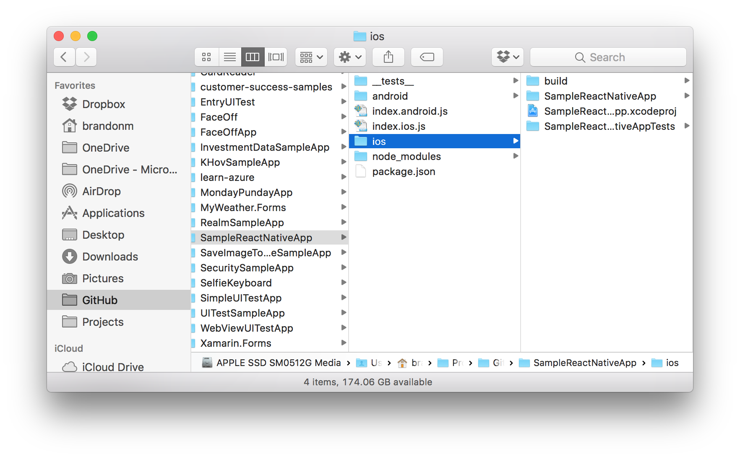Viewport: 740px width, 459px height.
Task: Click SampleReactNativeApp in the path bar
Action: [578, 363]
